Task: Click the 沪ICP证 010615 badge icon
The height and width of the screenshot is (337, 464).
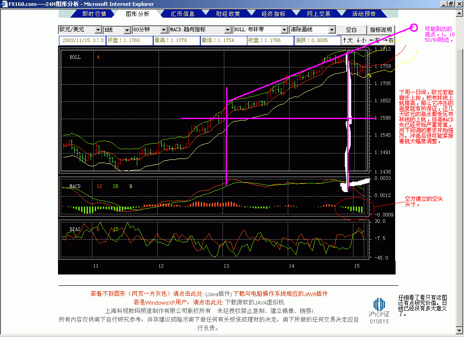Action: [379, 305]
